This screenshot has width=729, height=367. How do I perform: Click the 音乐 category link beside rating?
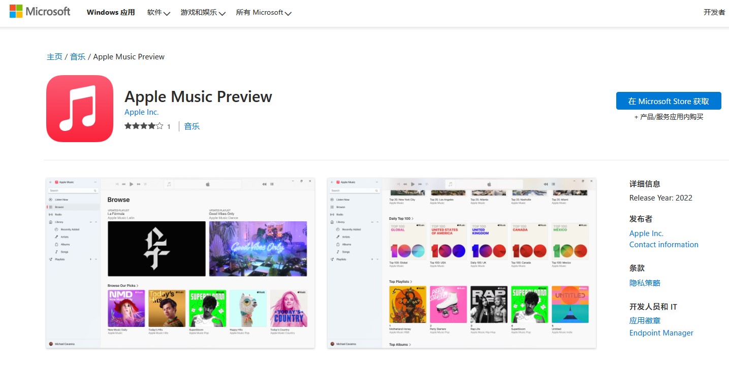tap(192, 126)
